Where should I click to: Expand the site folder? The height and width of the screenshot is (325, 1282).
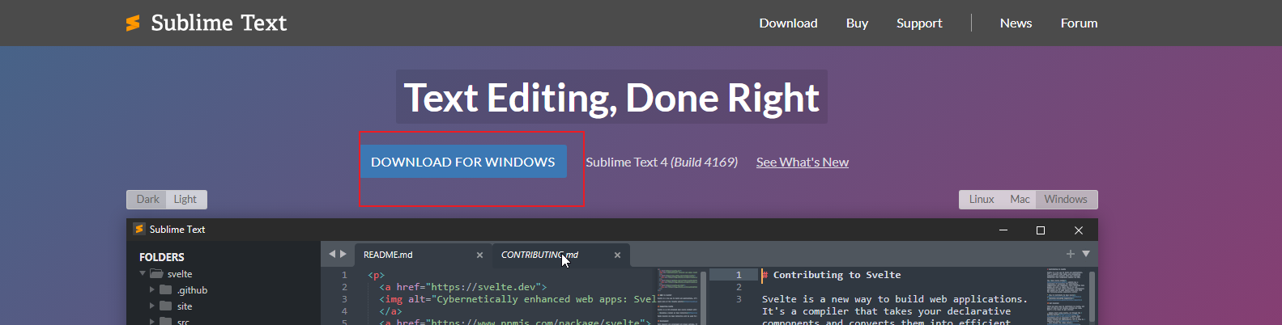[x=151, y=306]
